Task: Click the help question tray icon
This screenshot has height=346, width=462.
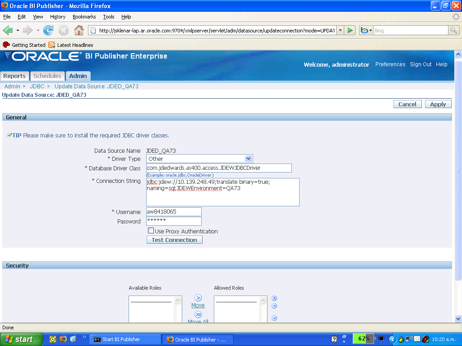Action: coord(334,339)
